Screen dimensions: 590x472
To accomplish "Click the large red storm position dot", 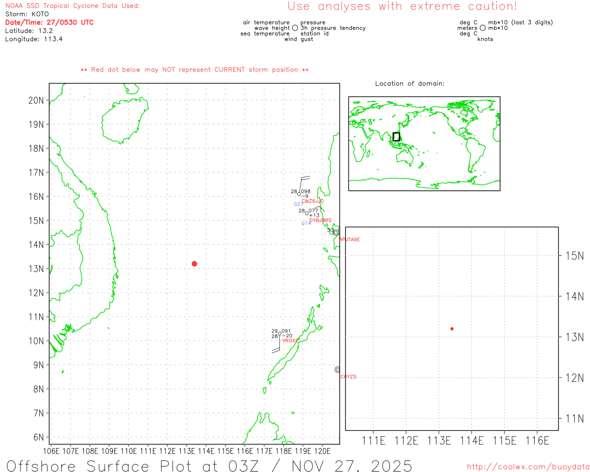I will point(194,264).
